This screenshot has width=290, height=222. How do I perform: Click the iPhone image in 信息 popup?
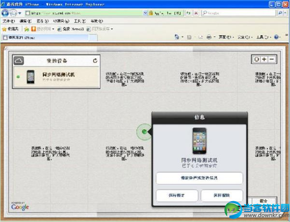199,141
